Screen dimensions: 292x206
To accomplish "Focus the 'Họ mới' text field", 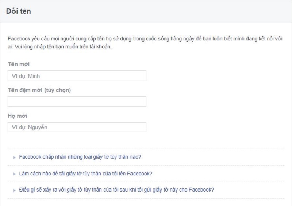I will tap(77, 127).
